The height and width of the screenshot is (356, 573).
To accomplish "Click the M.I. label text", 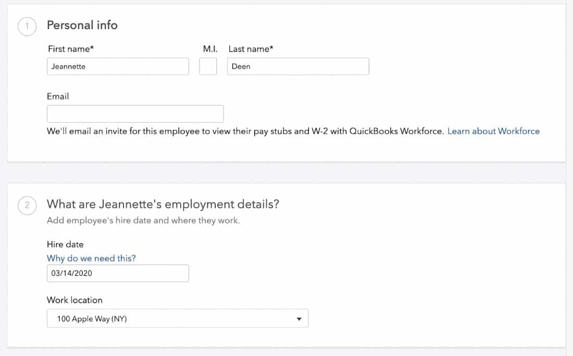I will pos(210,49).
